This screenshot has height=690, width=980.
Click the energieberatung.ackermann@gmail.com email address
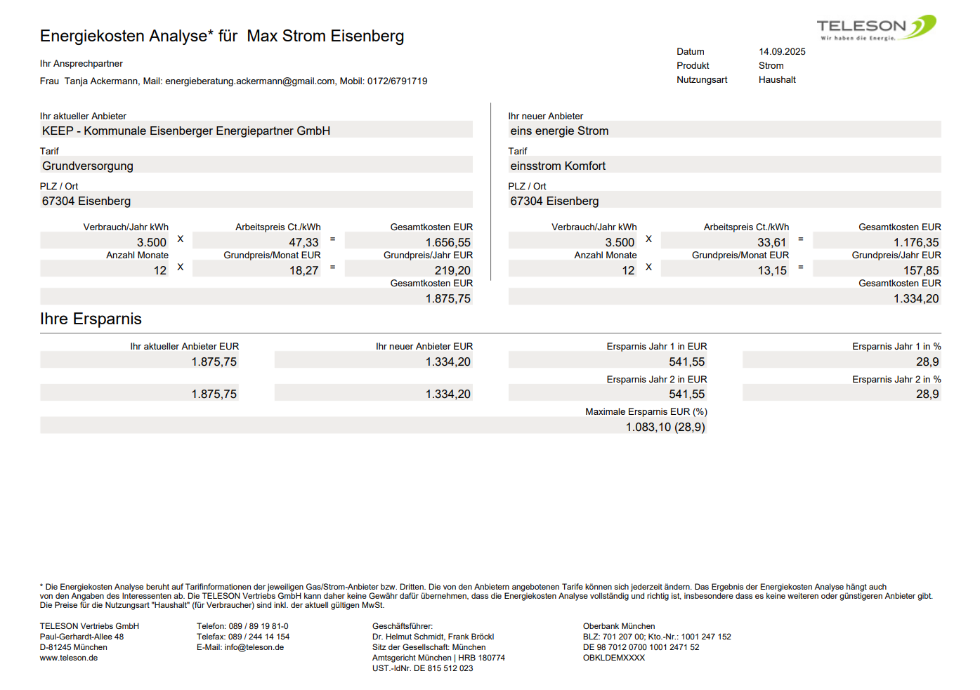249,81
